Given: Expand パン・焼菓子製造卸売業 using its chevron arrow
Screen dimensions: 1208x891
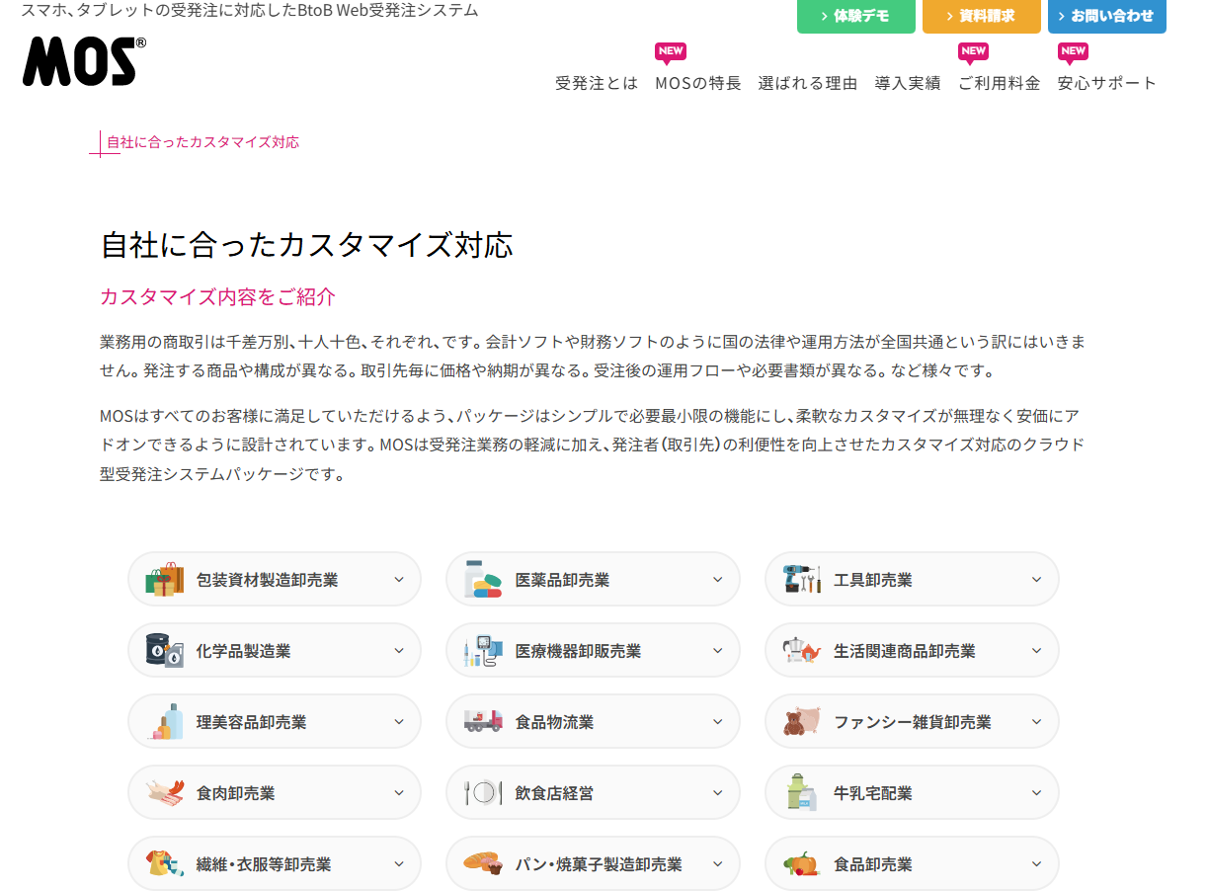Looking at the screenshot, I should point(718,864).
